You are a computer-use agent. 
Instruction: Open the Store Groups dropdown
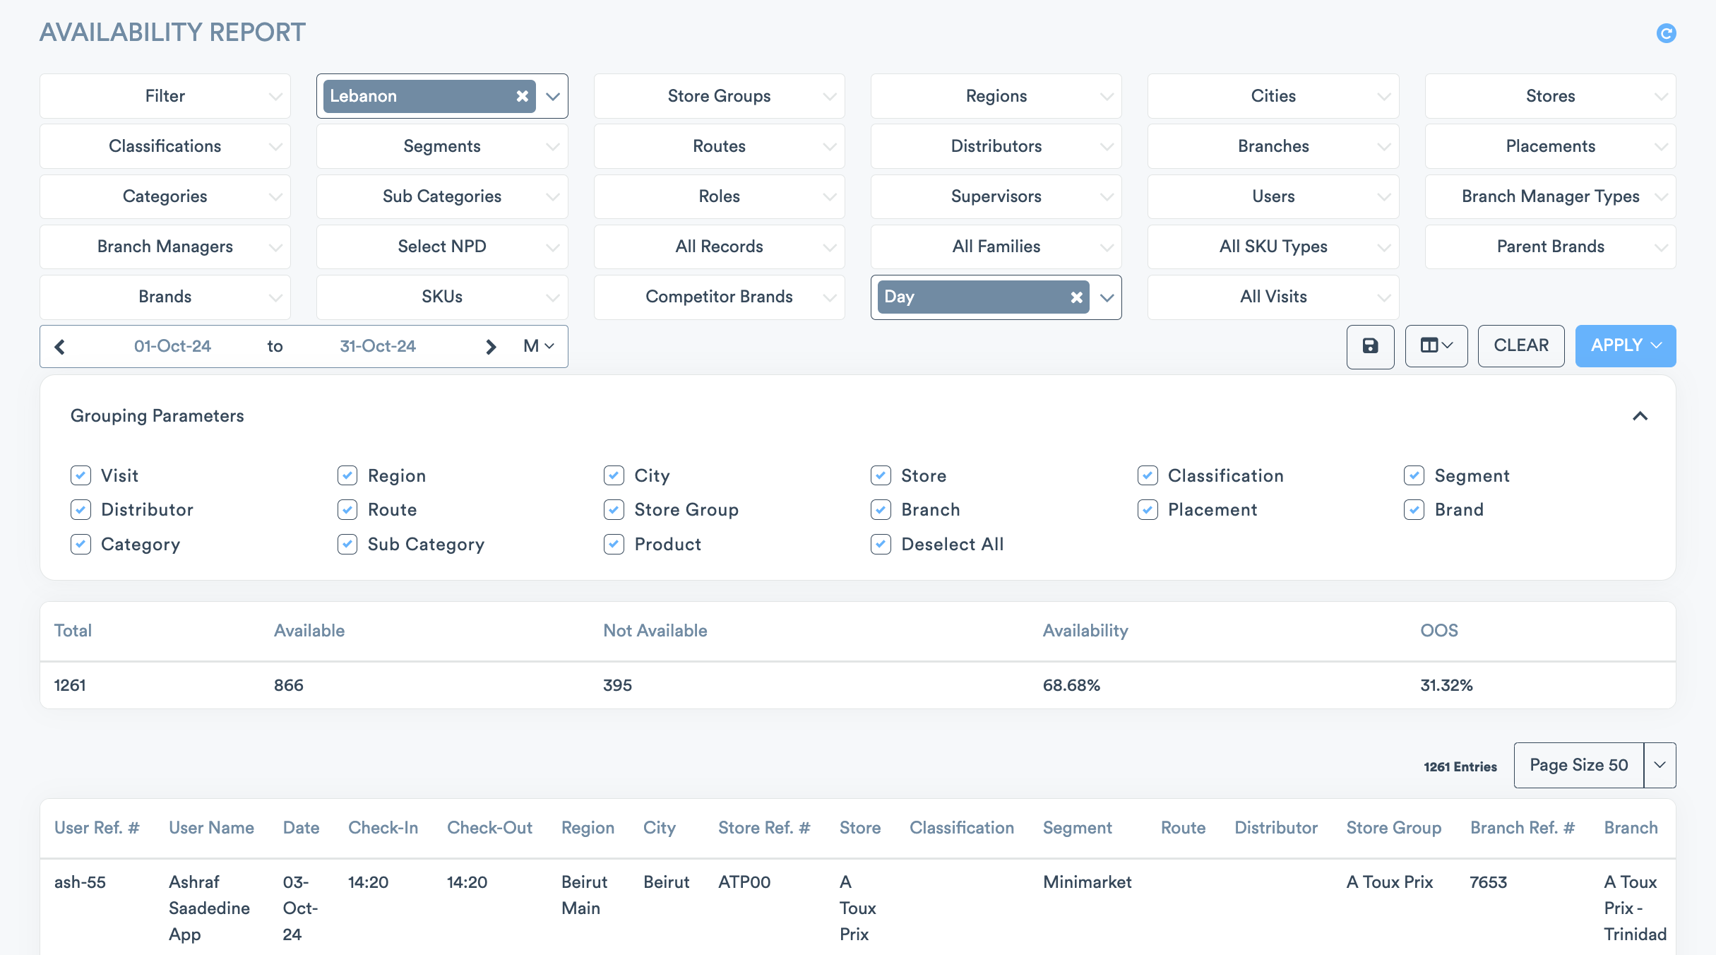719,96
